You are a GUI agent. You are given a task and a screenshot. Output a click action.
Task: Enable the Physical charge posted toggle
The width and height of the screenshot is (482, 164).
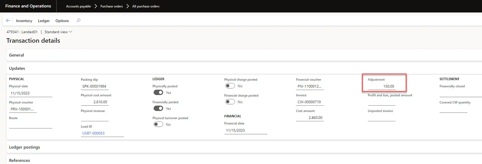coord(230,86)
